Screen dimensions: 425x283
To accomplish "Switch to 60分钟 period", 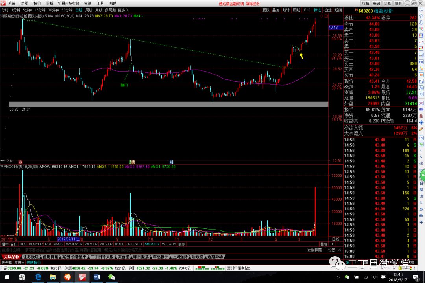I will 67,10.
